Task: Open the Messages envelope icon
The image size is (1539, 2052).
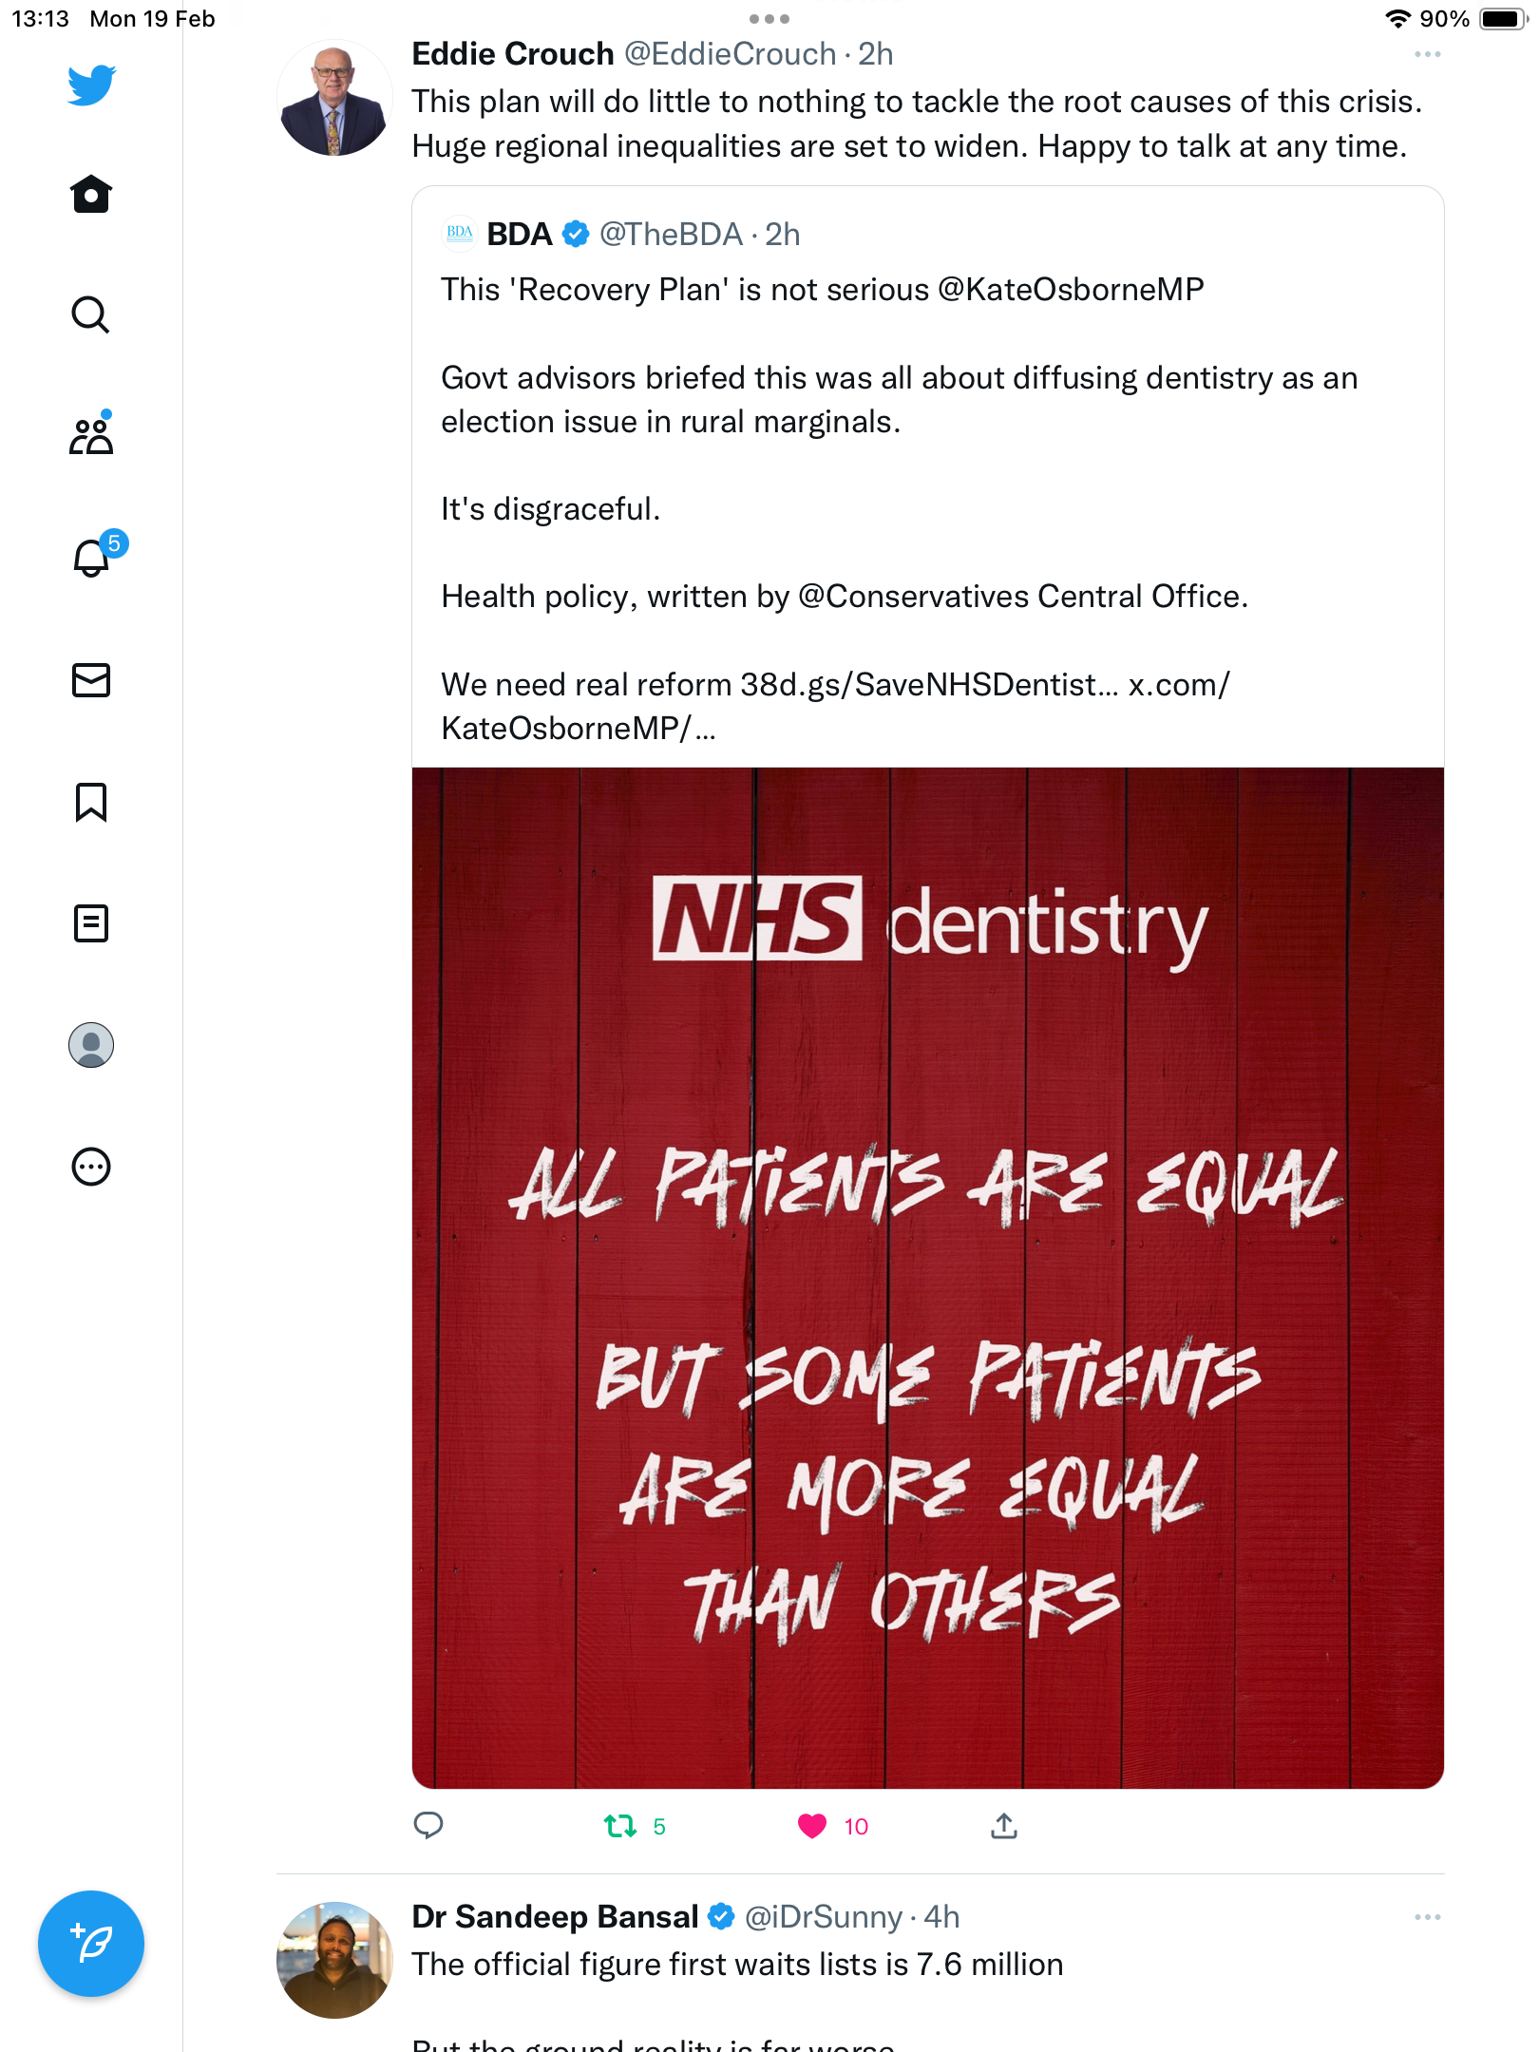Action: pyautogui.click(x=91, y=680)
